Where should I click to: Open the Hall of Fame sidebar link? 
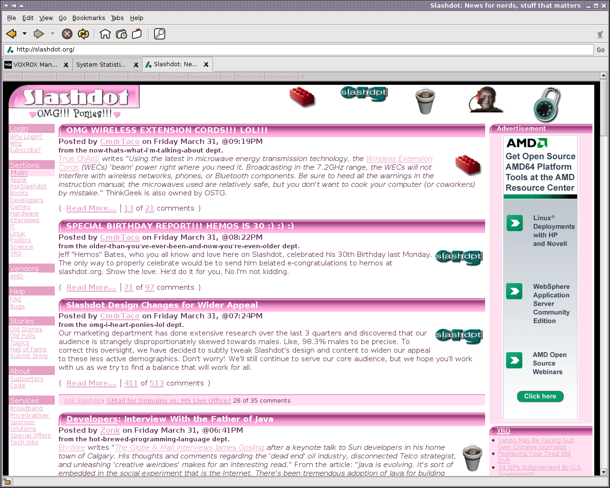click(28, 349)
